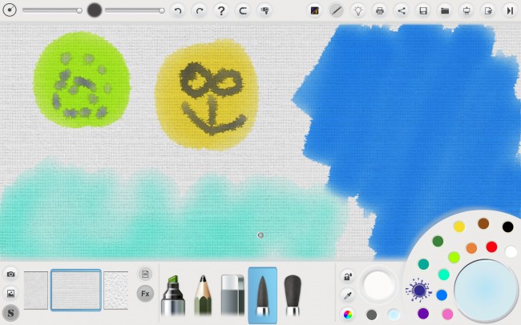Select the dark green paint color

pos(438,241)
